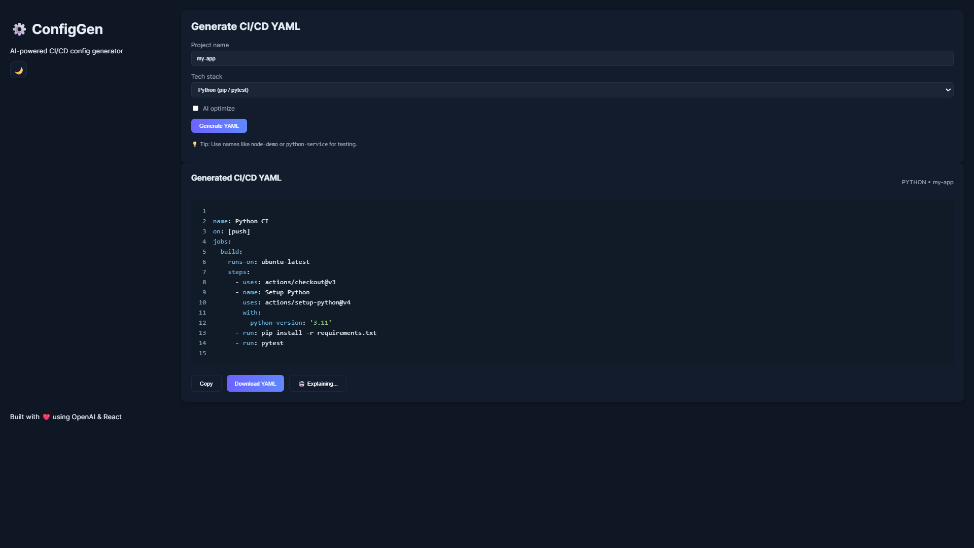The height and width of the screenshot is (548, 974).
Task: Click the 'pytest' run line in the code
Action: pos(272,344)
